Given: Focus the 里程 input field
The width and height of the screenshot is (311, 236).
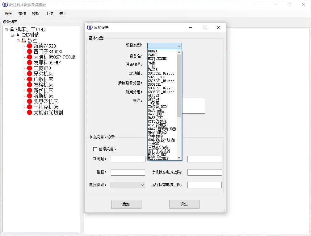Looking at the screenshot, I should (x=128, y=172).
